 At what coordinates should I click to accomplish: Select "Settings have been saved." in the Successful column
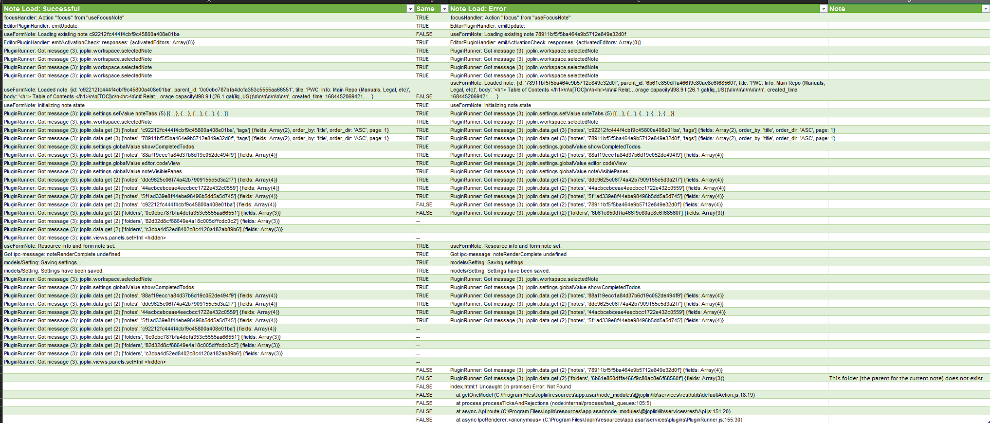[208, 271]
